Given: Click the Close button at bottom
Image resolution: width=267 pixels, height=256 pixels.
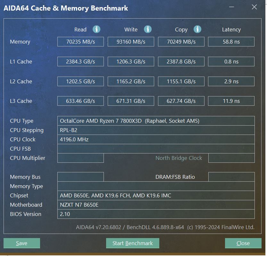Looking at the screenshot, I should 243,243.
